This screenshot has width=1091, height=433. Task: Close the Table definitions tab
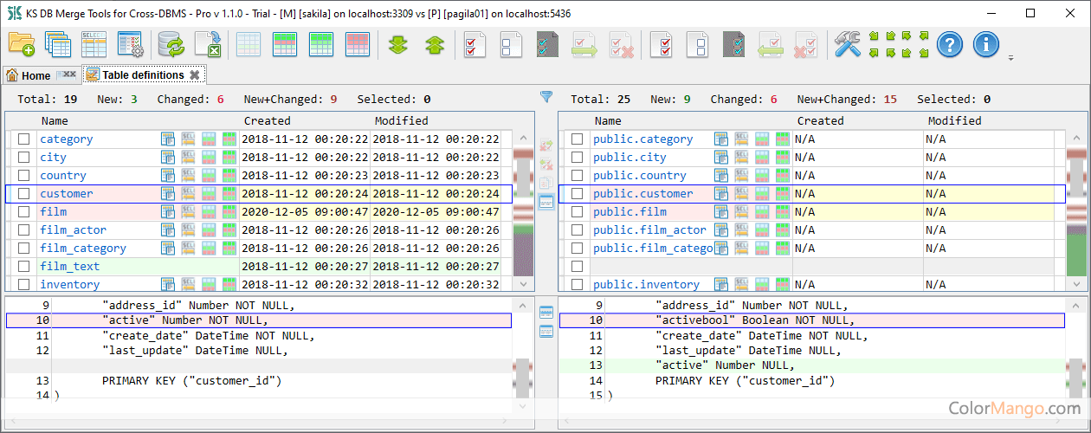click(195, 75)
